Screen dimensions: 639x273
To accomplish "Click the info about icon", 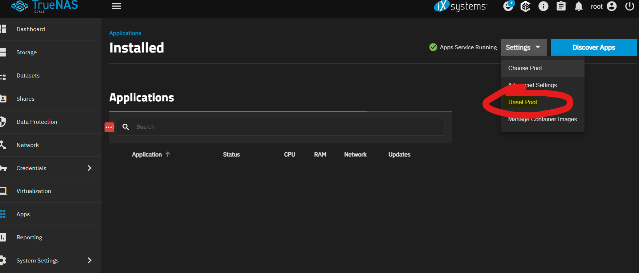I will (543, 7).
